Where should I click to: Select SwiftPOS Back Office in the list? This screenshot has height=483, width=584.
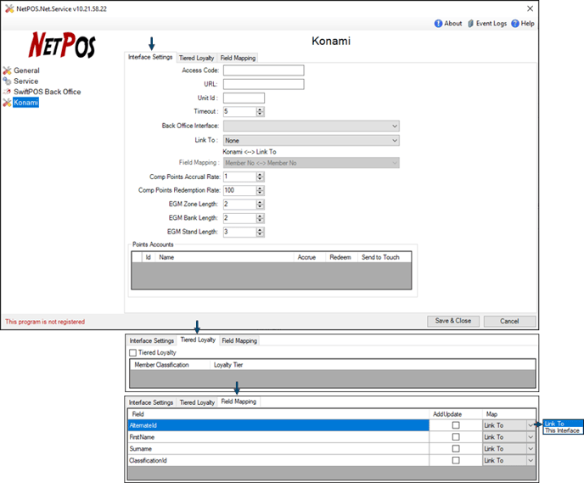point(48,92)
